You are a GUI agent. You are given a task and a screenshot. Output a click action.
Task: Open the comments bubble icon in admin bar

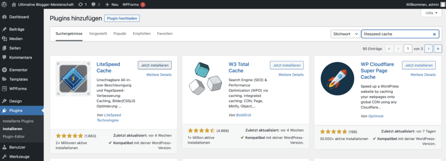point(93,5)
